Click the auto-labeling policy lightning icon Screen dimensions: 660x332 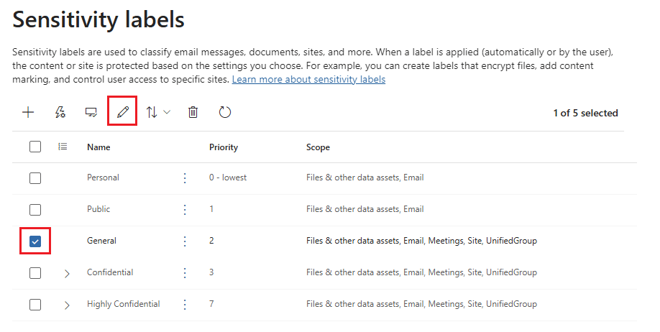point(60,112)
